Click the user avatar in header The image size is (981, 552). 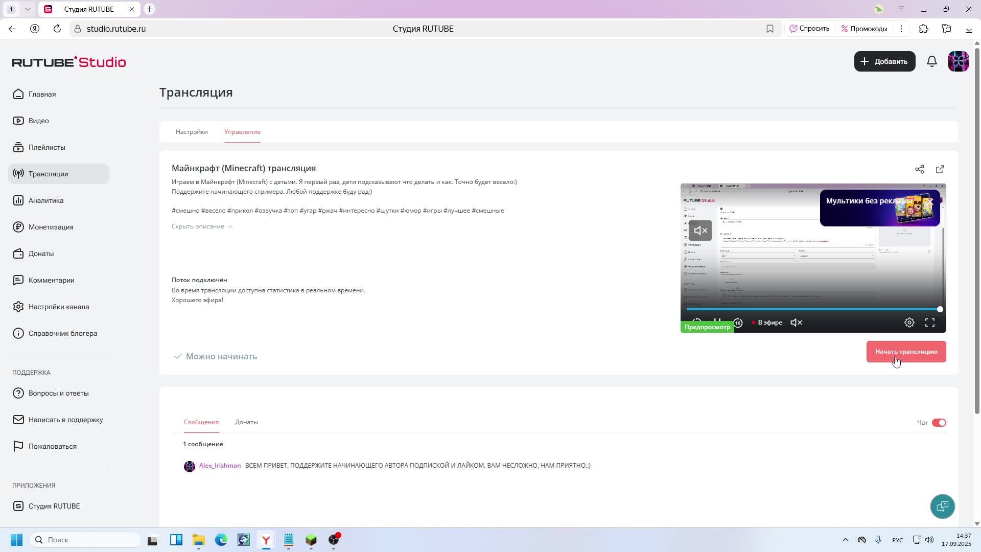(958, 61)
